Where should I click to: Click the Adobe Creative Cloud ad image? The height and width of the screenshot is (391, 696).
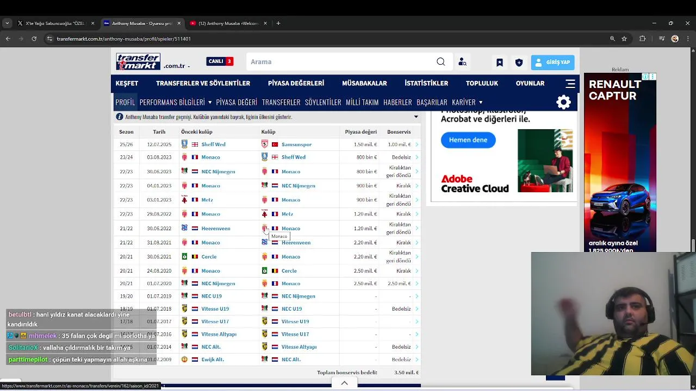pos(545,161)
